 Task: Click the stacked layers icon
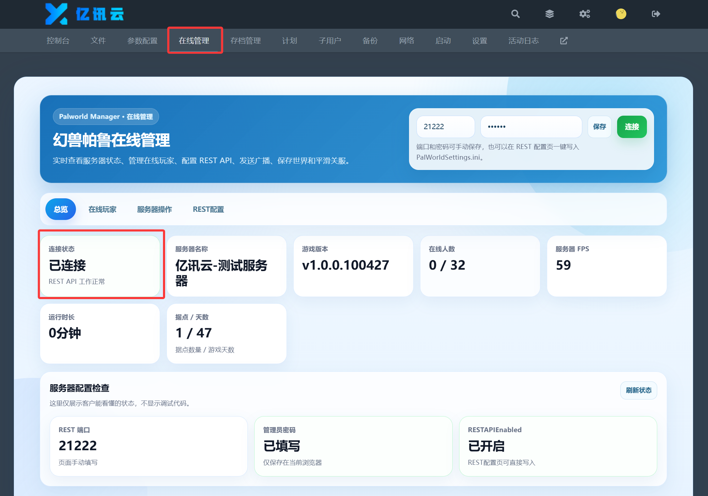pyautogui.click(x=550, y=14)
